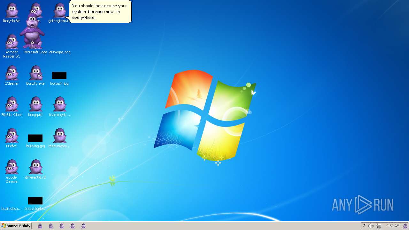The height and width of the screenshot is (230, 409).
Task: Select the Microsoft Edge desktop shortcut
Action: [x=35, y=52]
